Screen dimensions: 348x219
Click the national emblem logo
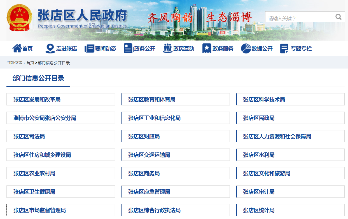click(x=19, y=18)
